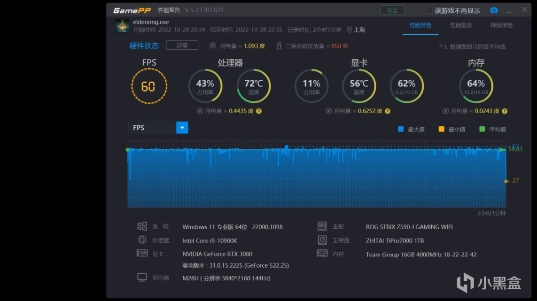Click the ZHITAI TiPro7000 1TB text
The image size is (537, 301).
tap(395, 241)
